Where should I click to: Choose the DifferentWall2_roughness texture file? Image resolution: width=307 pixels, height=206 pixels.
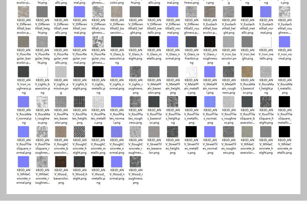point(191,12)
